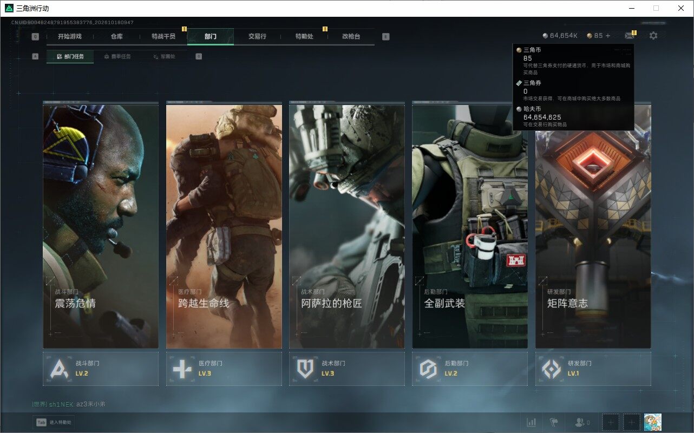Open the mail envelope icon
694x433 pixels.
(x=629, y=36)
